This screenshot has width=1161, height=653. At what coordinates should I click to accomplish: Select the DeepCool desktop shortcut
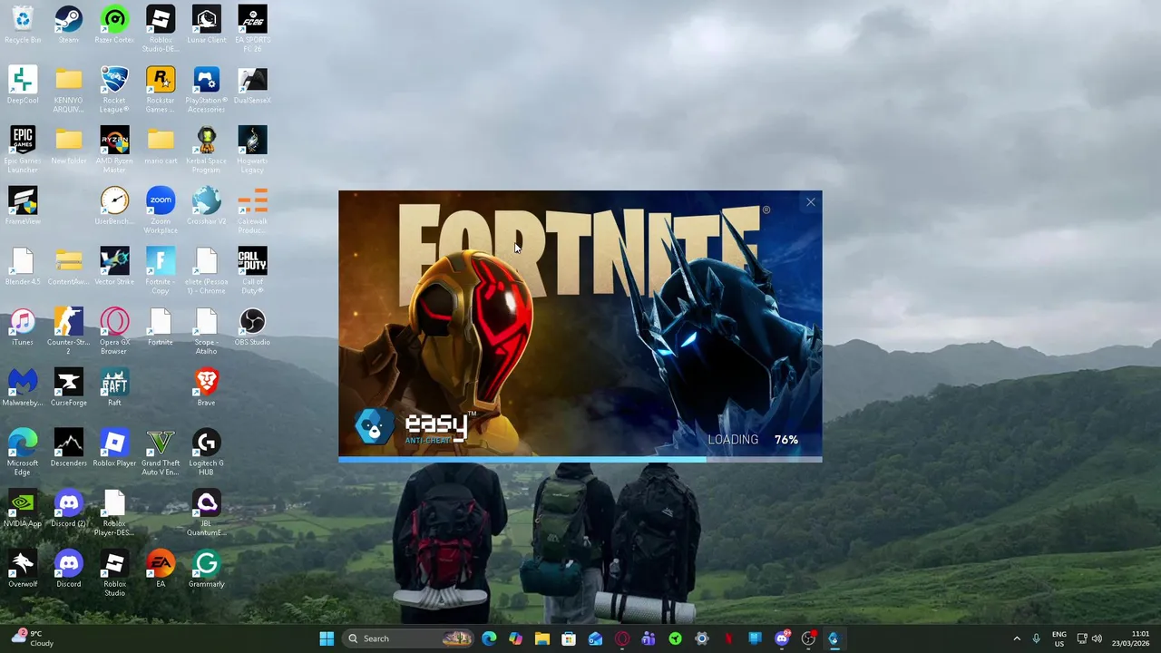point(23,85)
